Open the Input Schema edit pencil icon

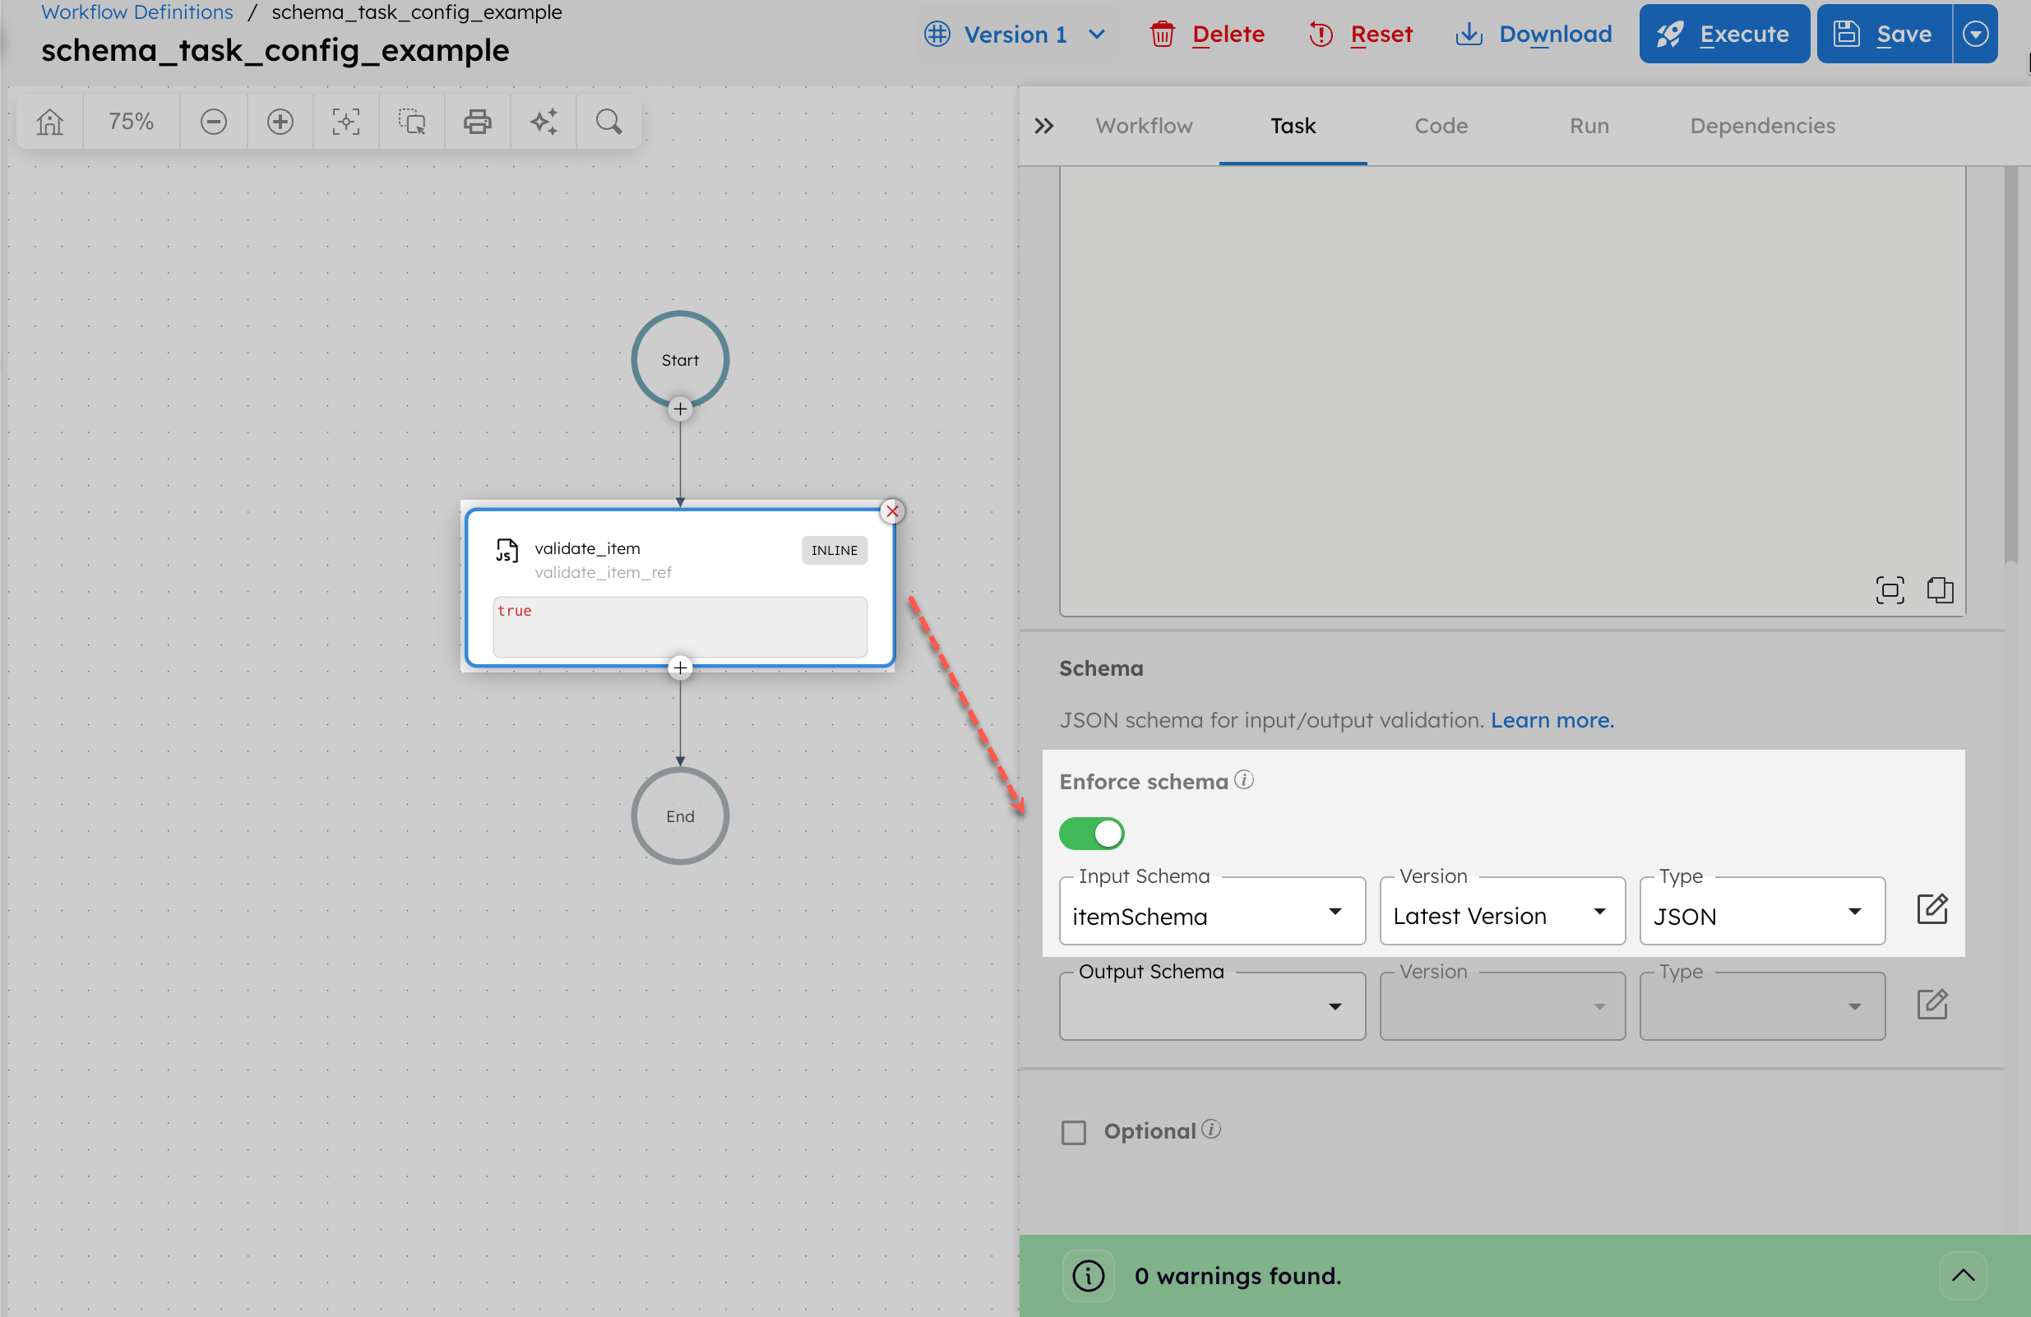click(1933, 908)
